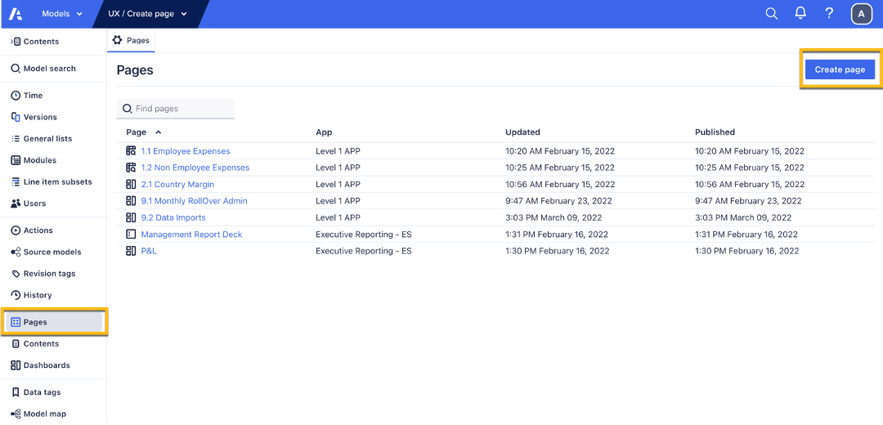Click the Modules grid icon
Image resolution: width=883 pixels, height=425 pixels.
[x=16, y=160]
